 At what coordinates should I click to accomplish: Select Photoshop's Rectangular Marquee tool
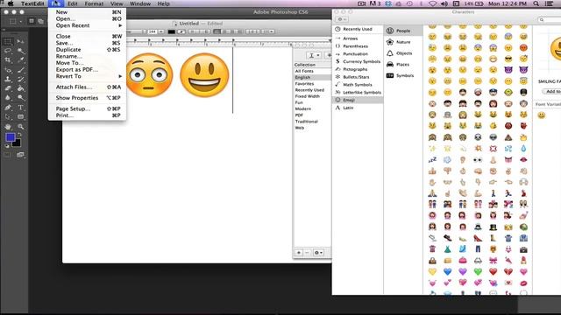8,42
